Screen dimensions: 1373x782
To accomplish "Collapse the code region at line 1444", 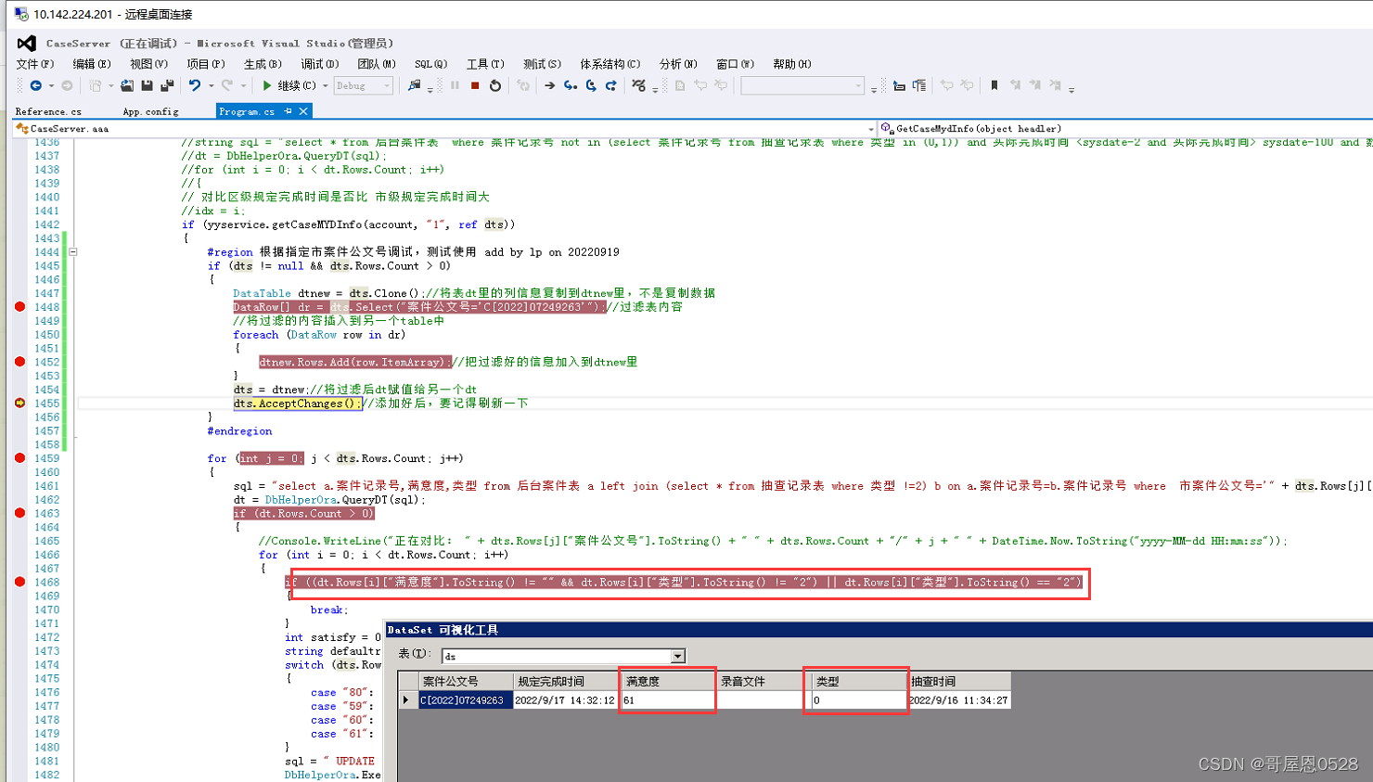I will (x=72, y=251).
